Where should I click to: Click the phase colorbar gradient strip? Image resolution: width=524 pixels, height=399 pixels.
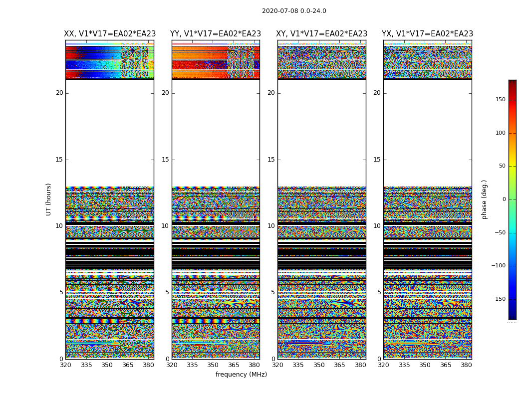513,199
